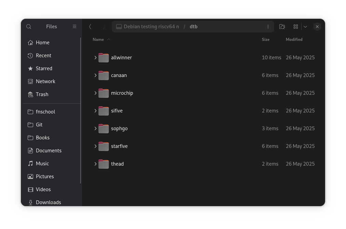The height and width of the screenshot is (229, 346).
Task: Select the sophgo folder icon
Action: (104, 128)
